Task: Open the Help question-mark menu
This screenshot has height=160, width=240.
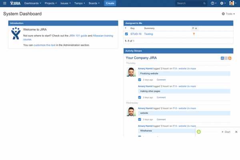Action: 214,3
